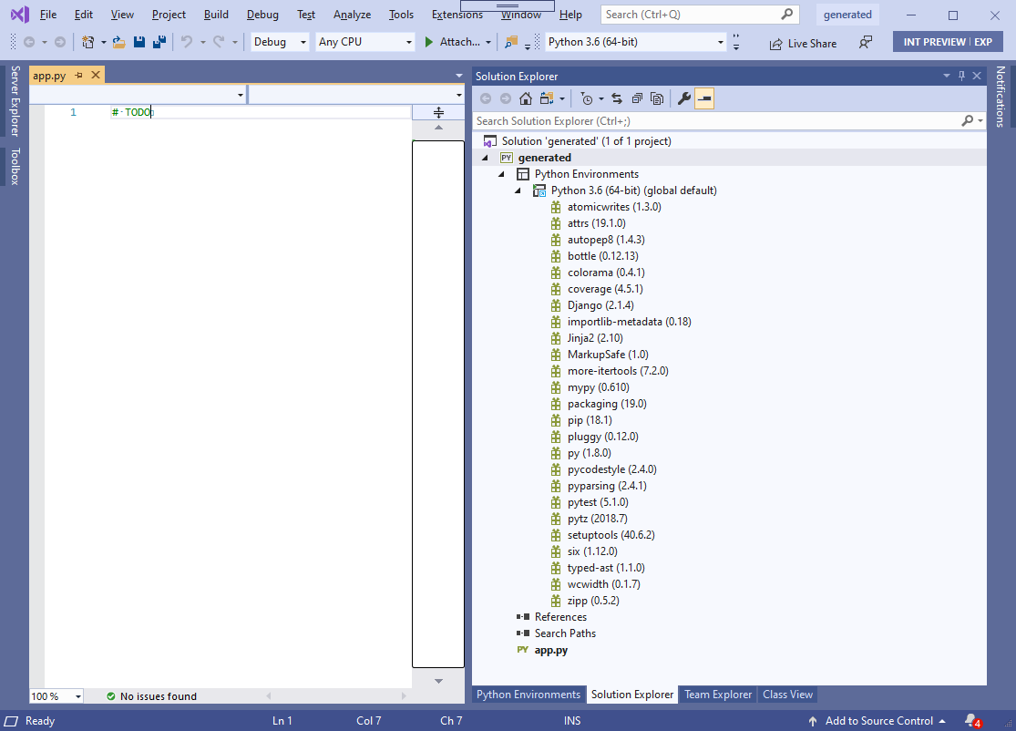Select app.py in Solution Explorer
Viewport: 1016px width, 731px height.
click(x=550, y=650)
